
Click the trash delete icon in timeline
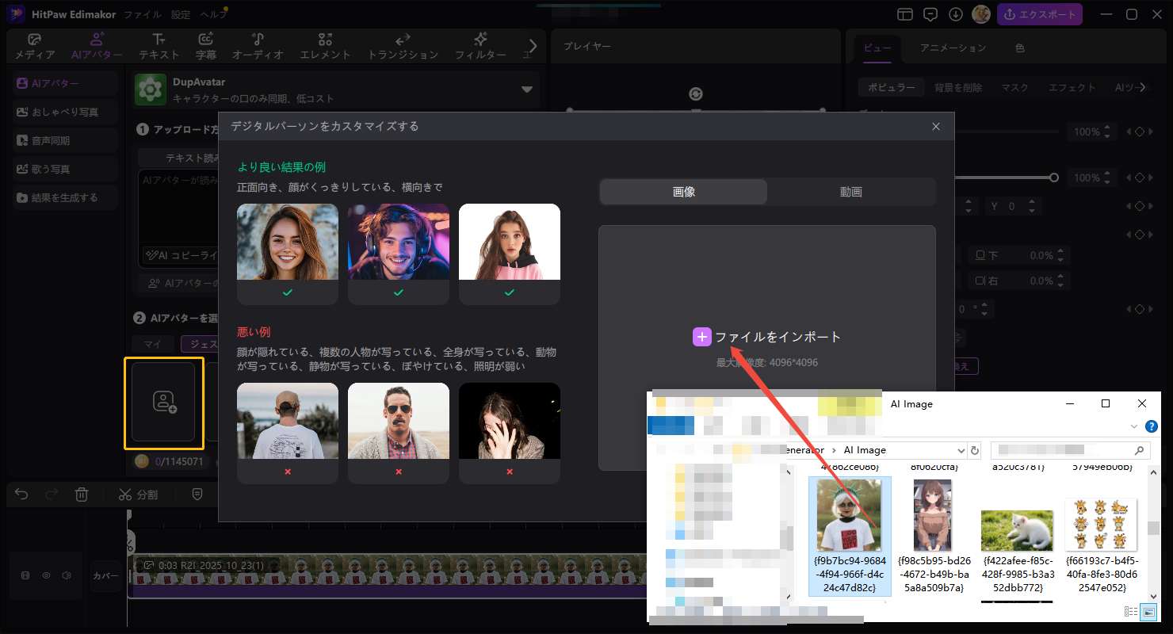81,495
